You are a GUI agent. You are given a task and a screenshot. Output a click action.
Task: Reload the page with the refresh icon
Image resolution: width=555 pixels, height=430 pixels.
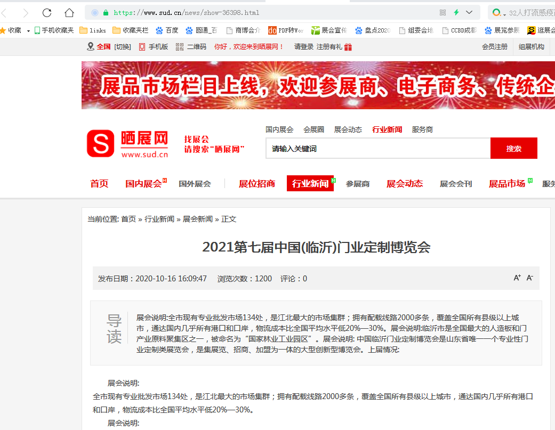pos(47,12)
